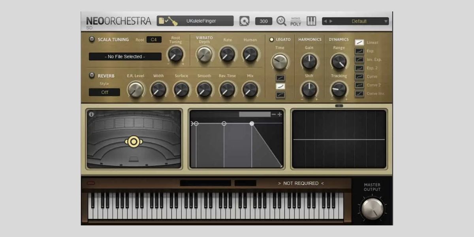Select the rightmost envelope node before decay
Screen dimensions: 474x237
click(252, 124)
